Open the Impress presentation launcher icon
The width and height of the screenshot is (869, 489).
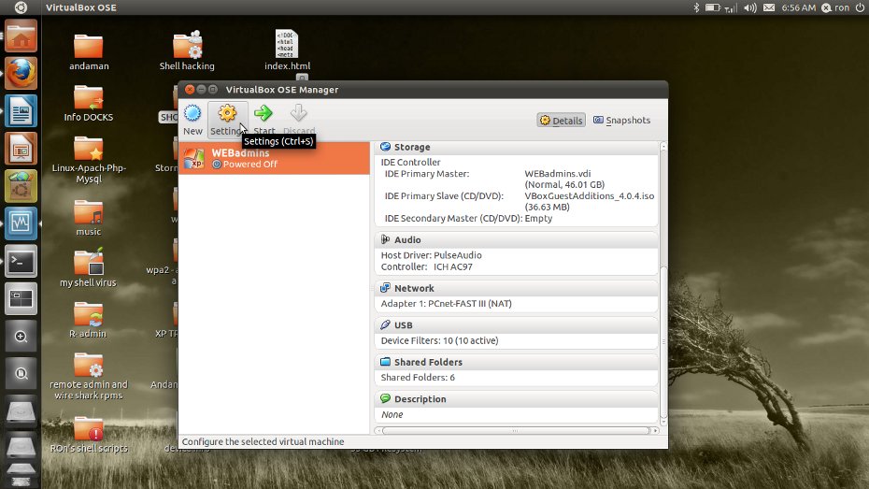pos(21,148)
